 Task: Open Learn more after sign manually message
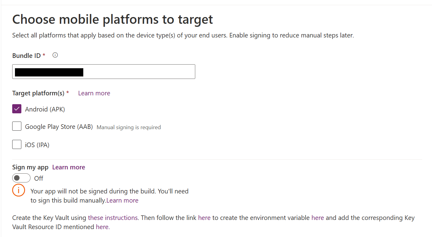tap(122, 200)
